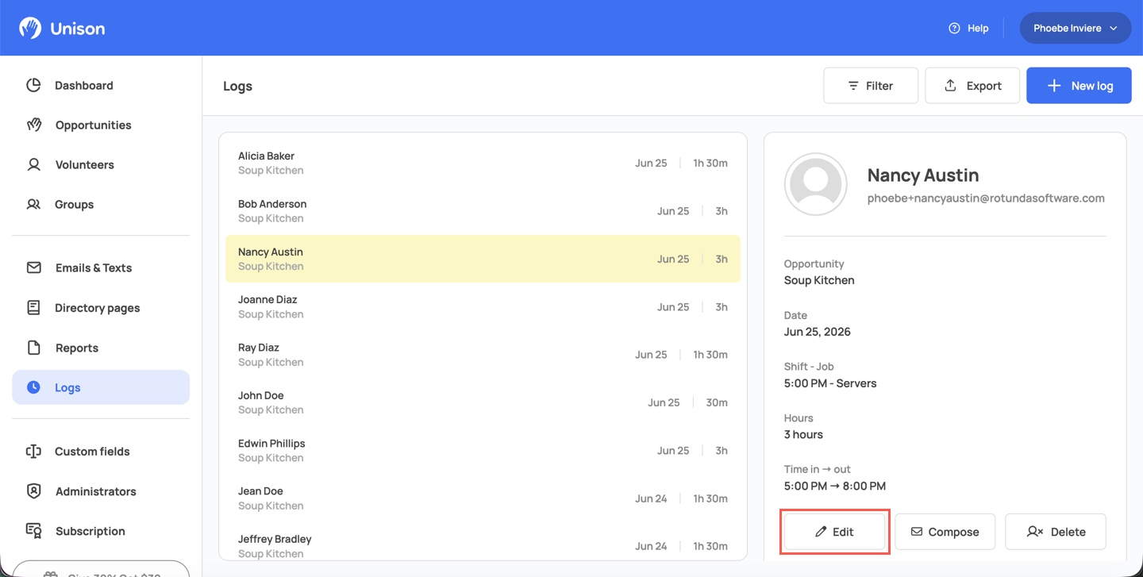Open Emails & Texts envelope icon

[33, 267]
